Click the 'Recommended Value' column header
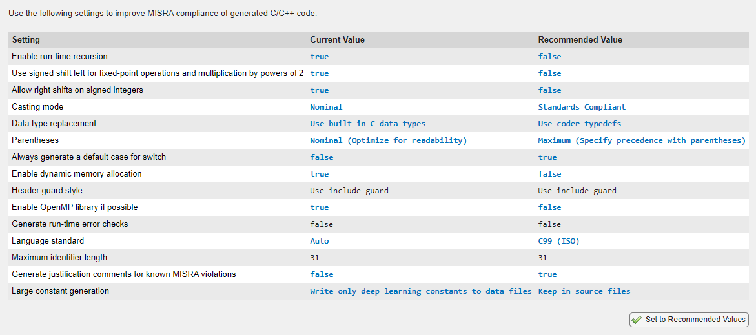The height and width of the screenshot is (335, 756). [580, 40]
